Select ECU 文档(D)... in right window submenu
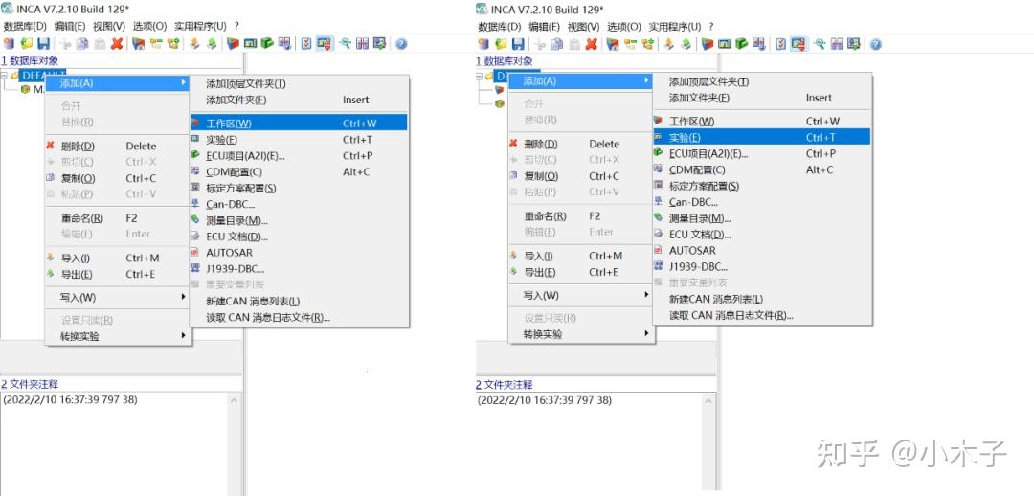The width and height of the screenshot is (1034, 496). pos(762,235)
